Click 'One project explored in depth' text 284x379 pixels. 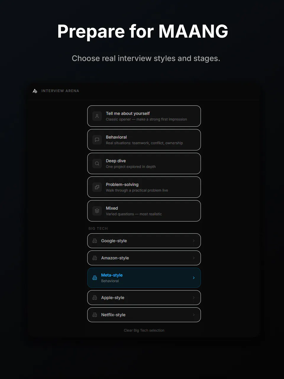point(131,167)
